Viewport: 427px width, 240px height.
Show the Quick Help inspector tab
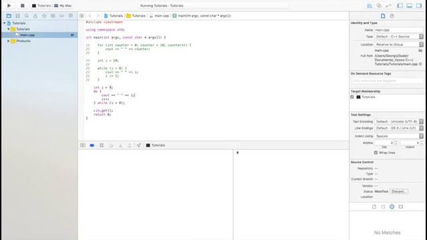[392, 16]
